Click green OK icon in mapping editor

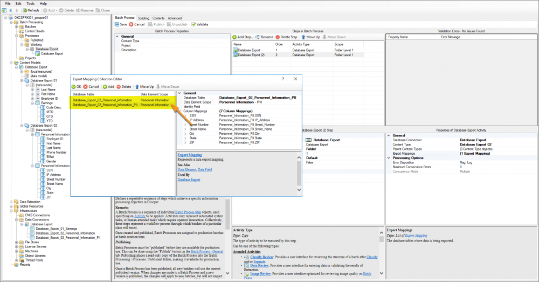74,86
